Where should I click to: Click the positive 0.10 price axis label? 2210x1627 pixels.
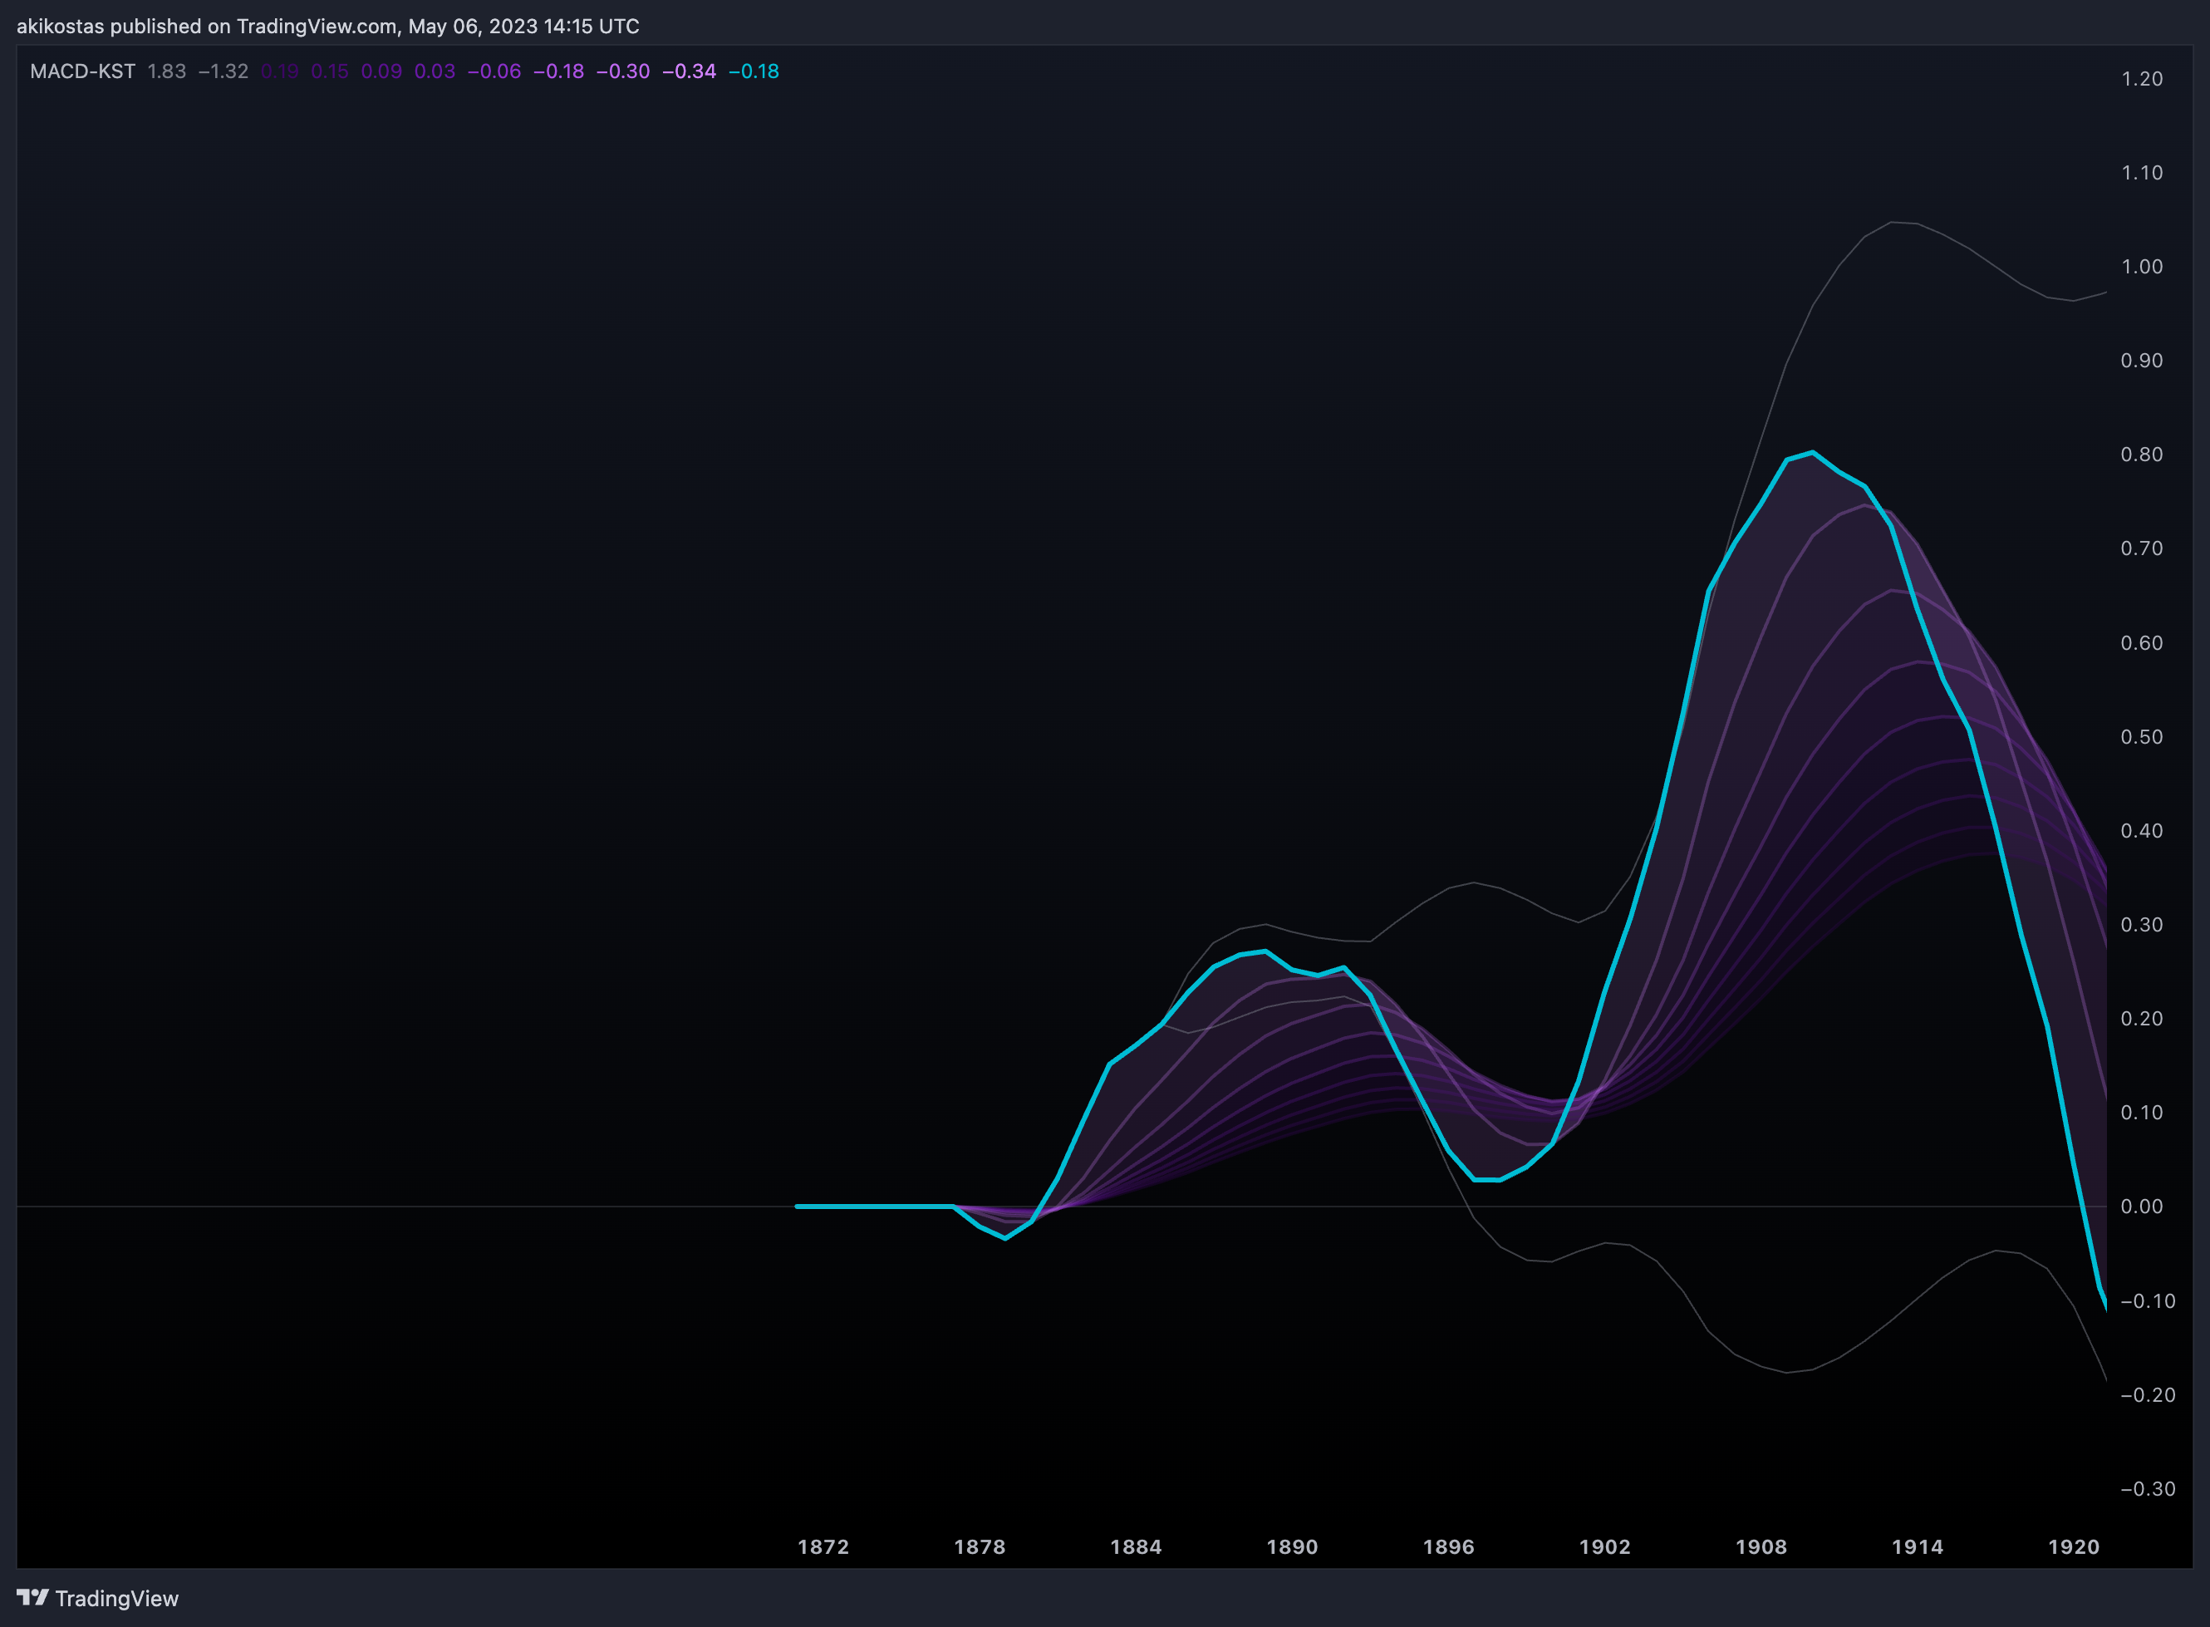(2142, 1113)
